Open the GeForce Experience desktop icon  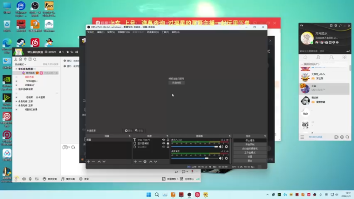pyautogui.click(x=7, y=83)
